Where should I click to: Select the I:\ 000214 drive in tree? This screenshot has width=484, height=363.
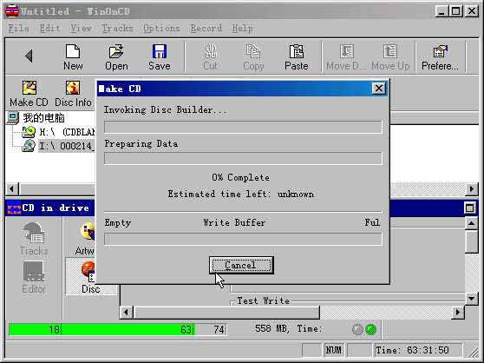click(x=58, y=146)
